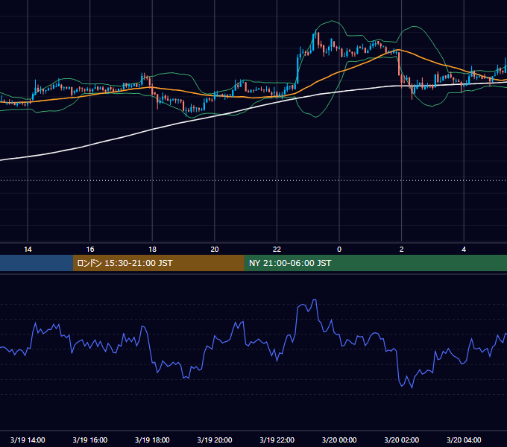Click the hour label '16' on price chart axis
507x447 pixels.
click(x=90, y=250)
